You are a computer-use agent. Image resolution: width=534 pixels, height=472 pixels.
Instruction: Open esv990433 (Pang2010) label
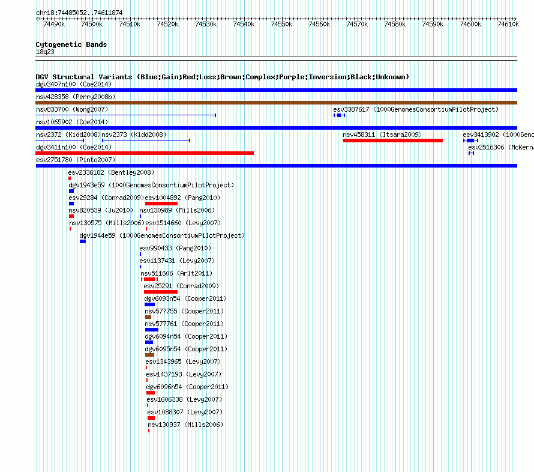(x=175, y=248)
